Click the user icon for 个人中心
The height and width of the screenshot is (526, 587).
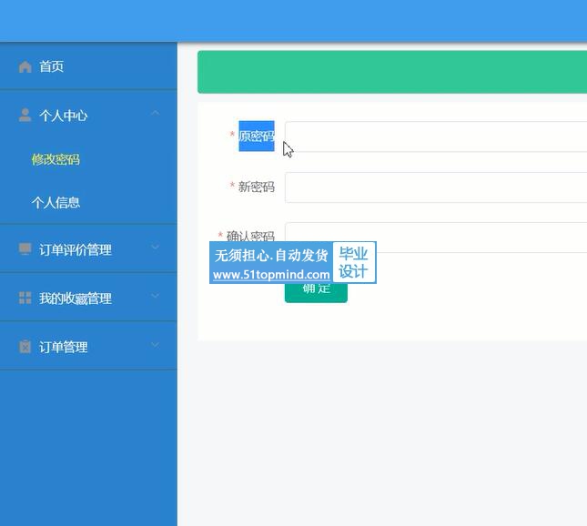(x=25, y=116)
